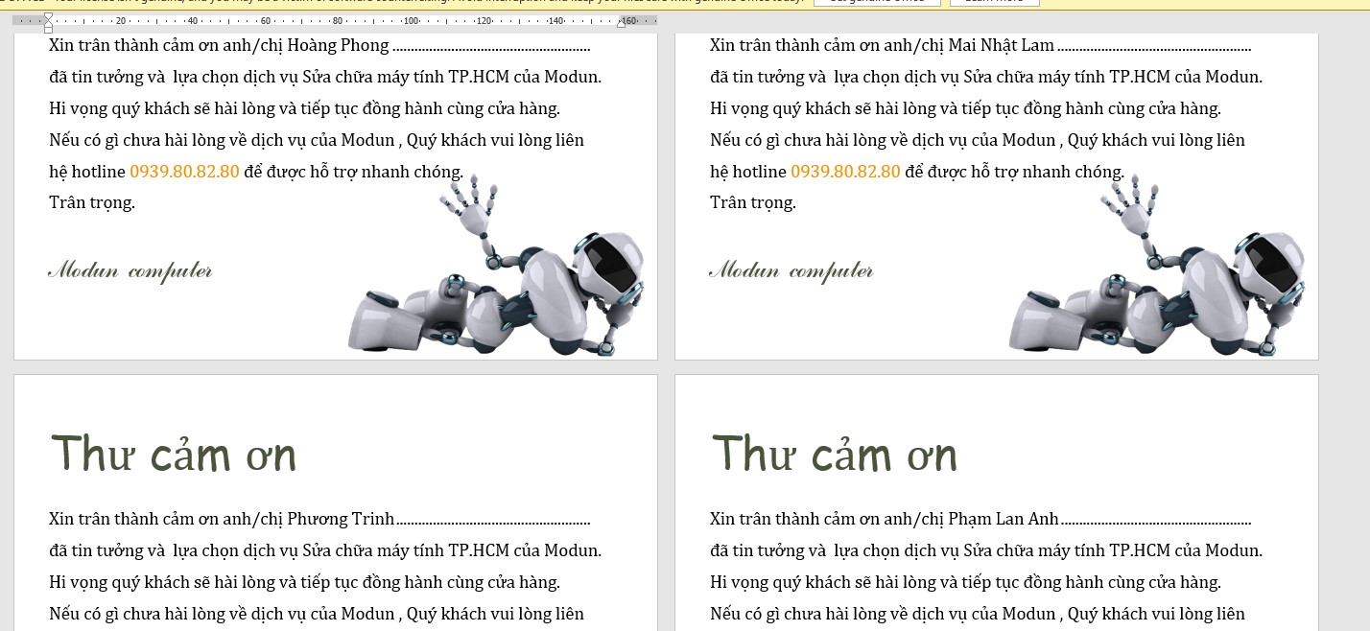Click the name "Phạm Lan Anh"
Viewport: 1370px width, 631px height.
pyautogui.click(x=1004, y=520)
